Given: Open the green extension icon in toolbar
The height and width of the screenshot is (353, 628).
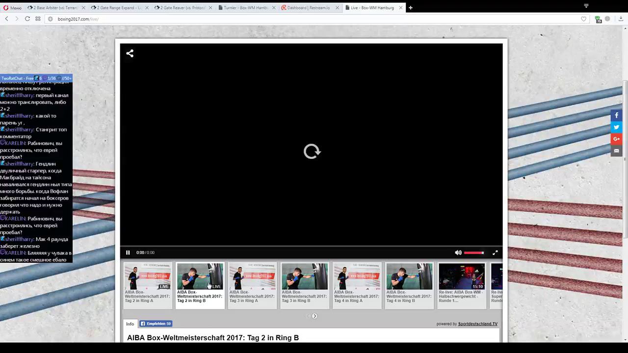Looking at the screenshot, I should click(x=598, y=19).
